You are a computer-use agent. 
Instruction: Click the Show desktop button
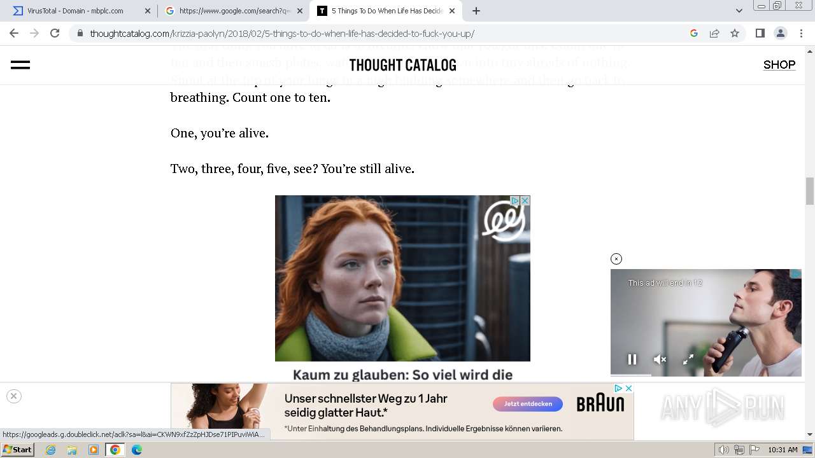(x=808, y=450)
